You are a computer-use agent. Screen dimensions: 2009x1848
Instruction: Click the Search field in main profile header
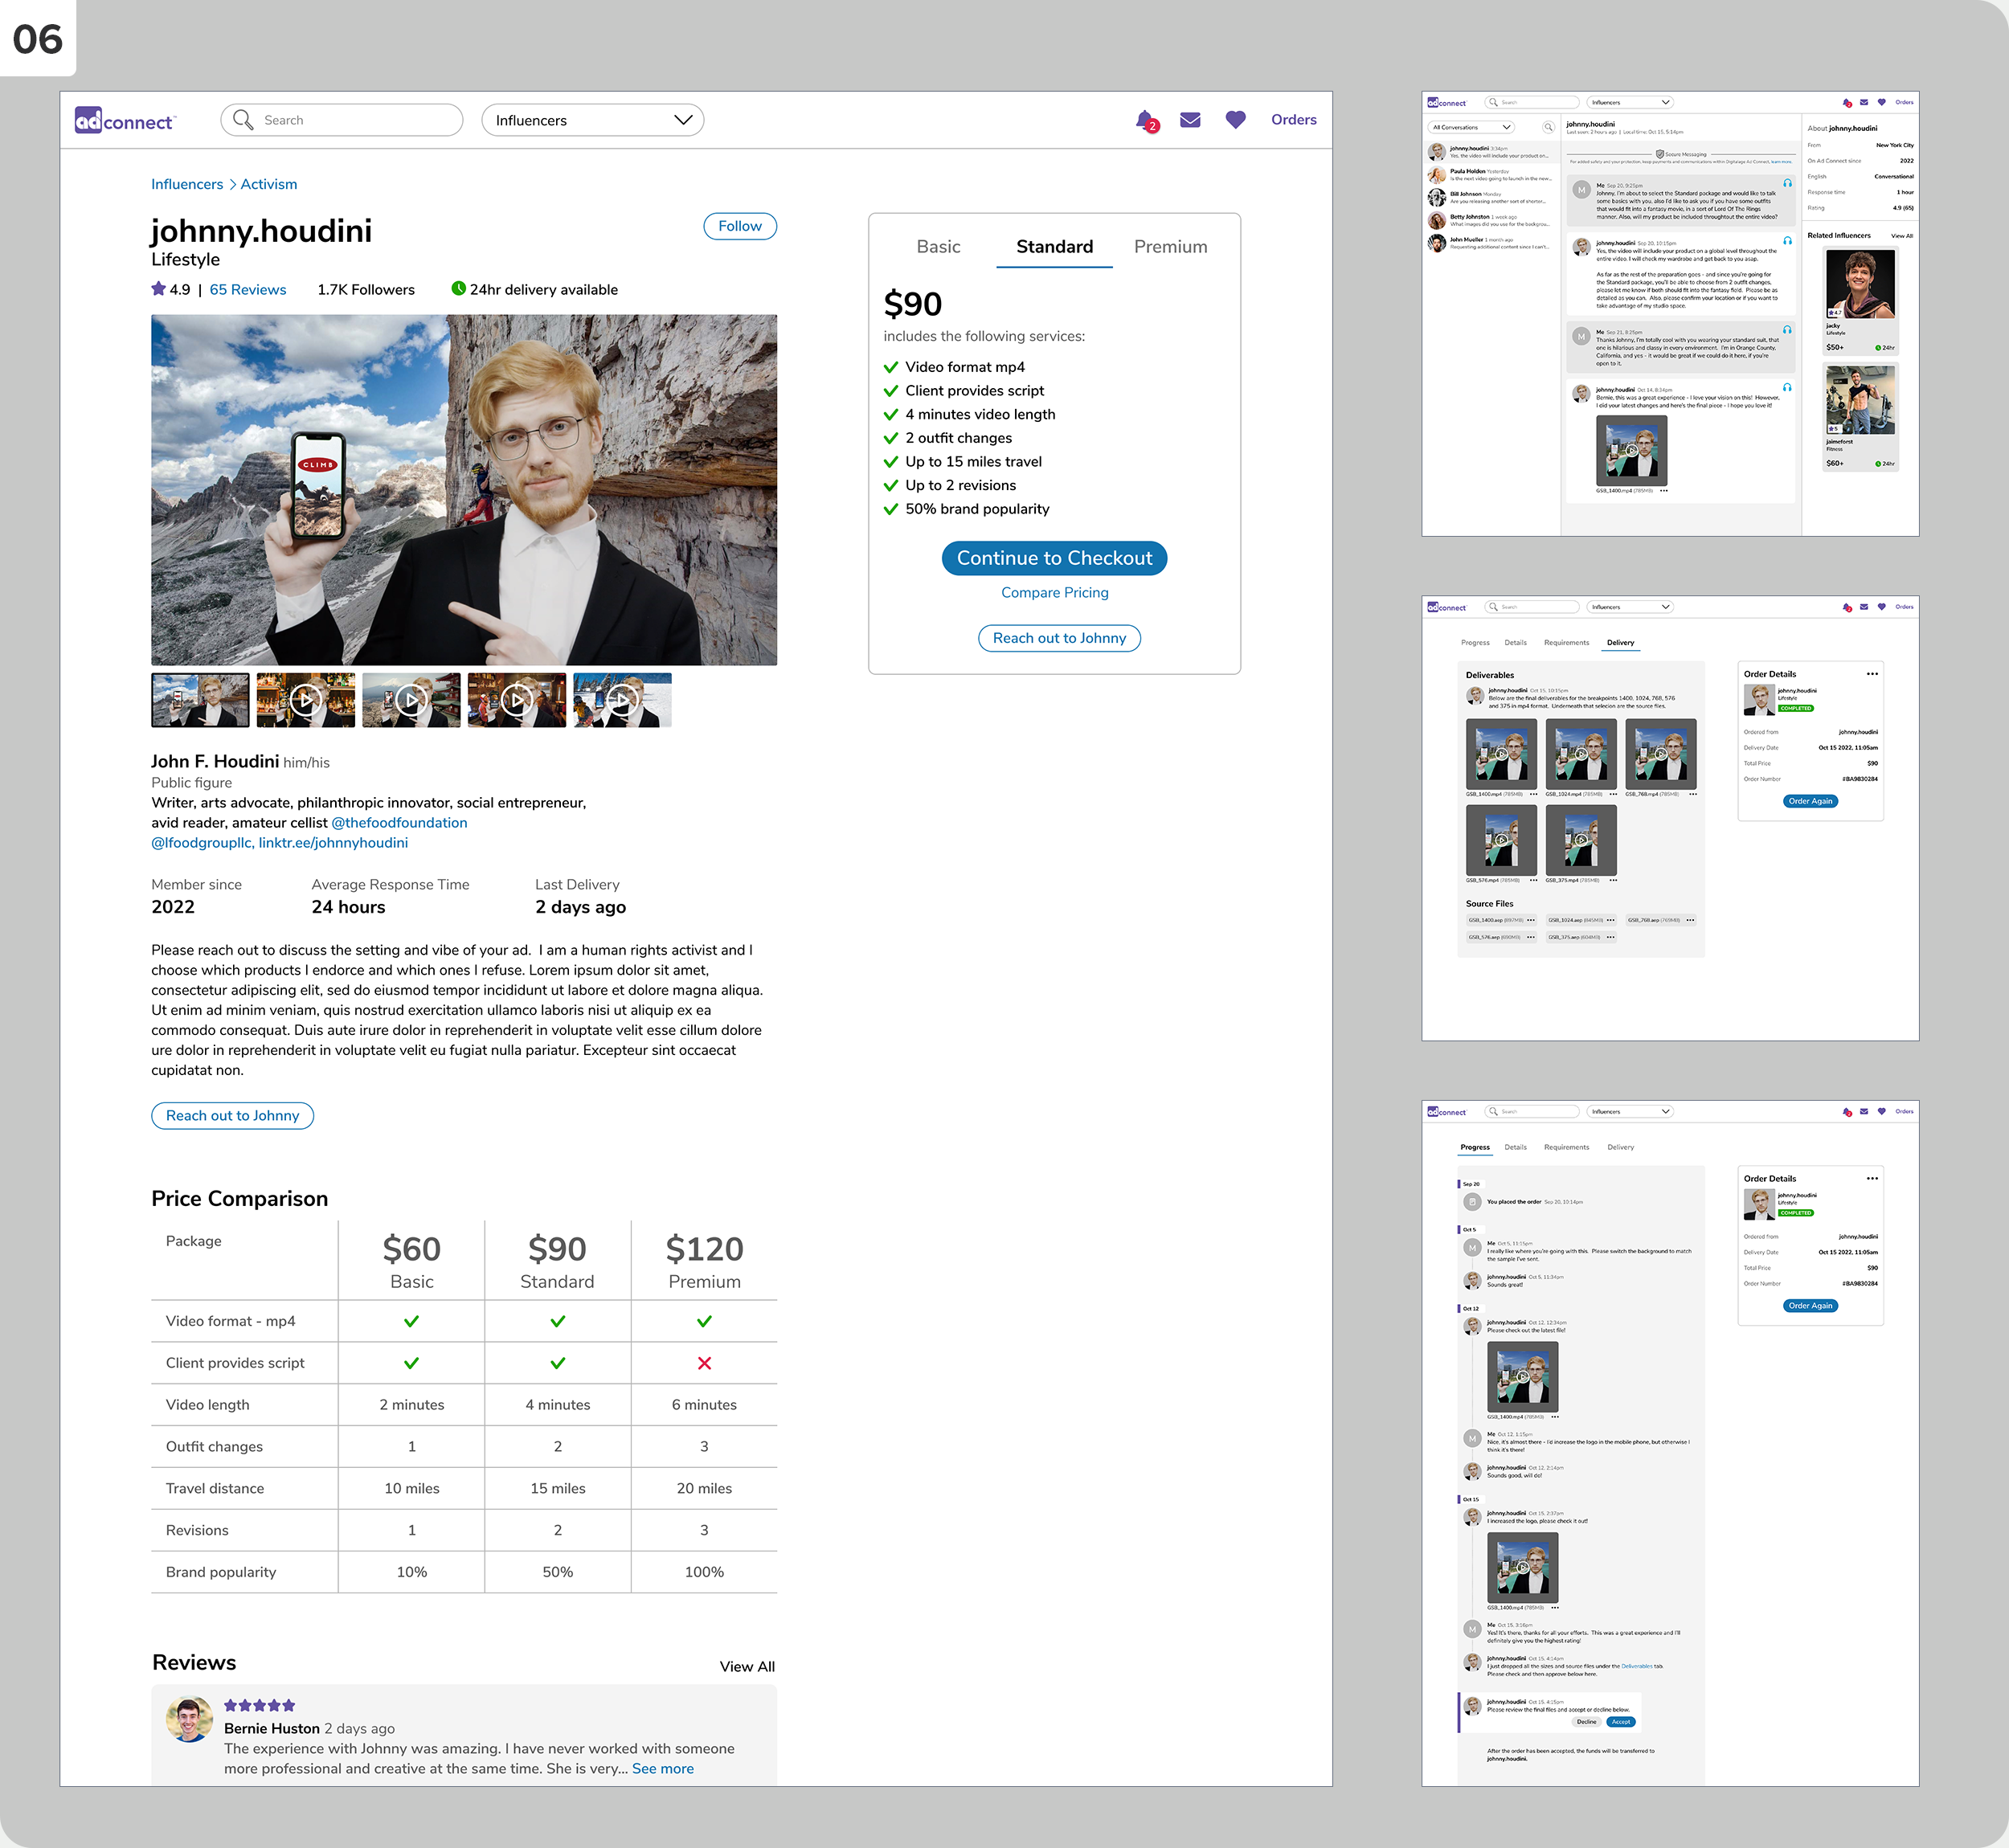341,120
